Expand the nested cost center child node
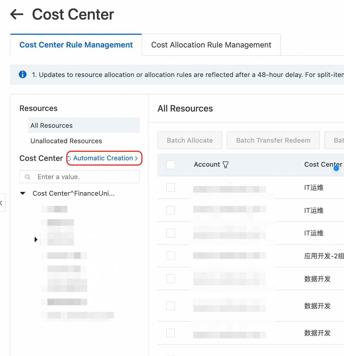 tap(36, 240)
